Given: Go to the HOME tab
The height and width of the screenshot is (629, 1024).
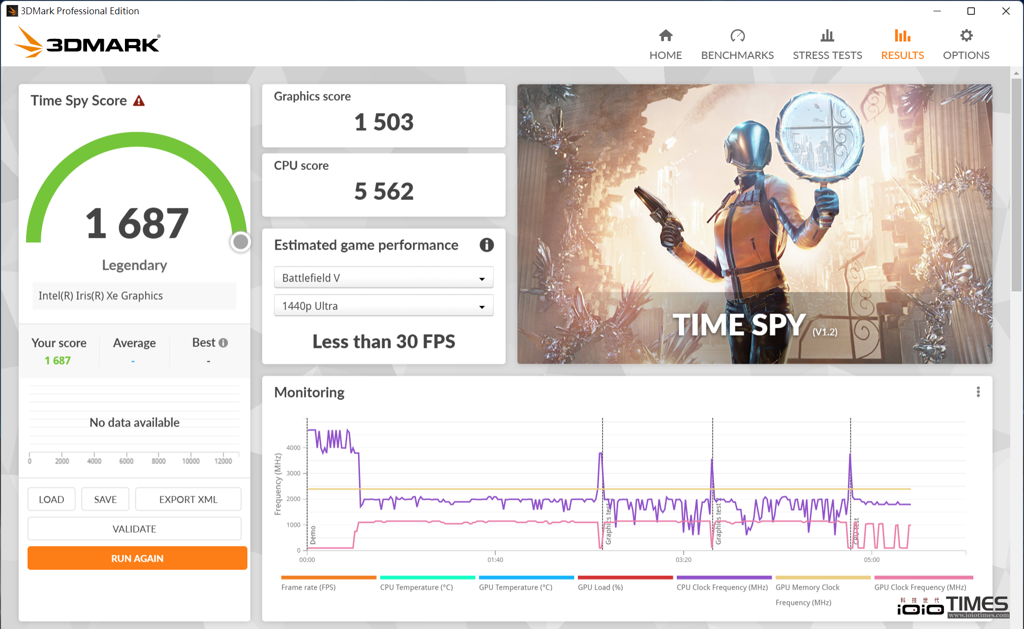Looking at the screenshot, I should click(665, 45).
